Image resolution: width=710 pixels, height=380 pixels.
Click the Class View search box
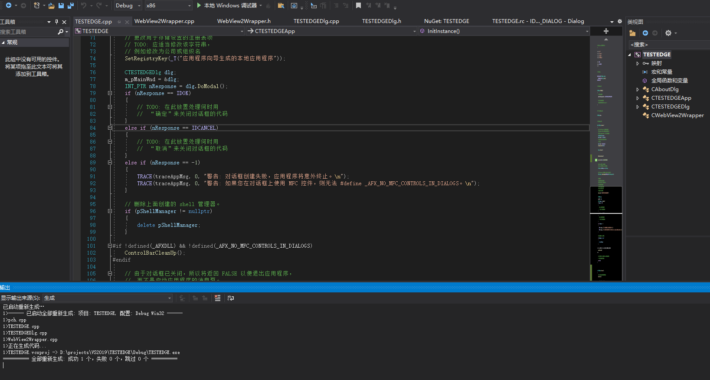coord(668,44)
